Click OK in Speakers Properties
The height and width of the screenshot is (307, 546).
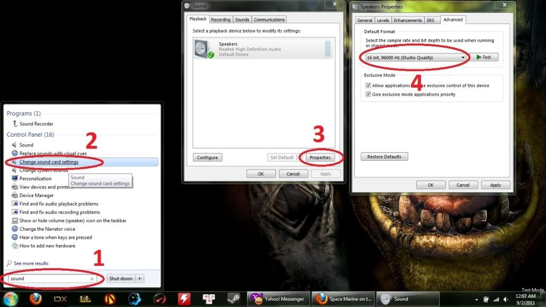tap(431, 185)
